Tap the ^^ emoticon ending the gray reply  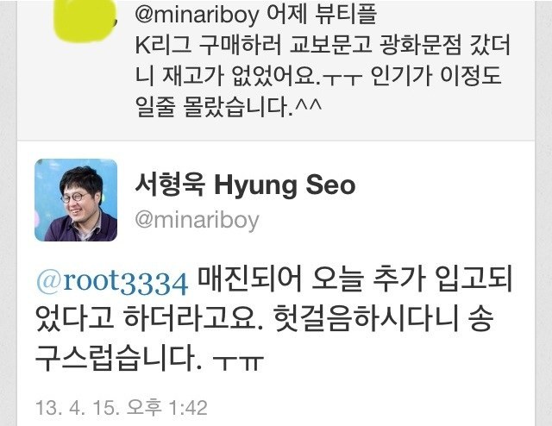(308, 105)
